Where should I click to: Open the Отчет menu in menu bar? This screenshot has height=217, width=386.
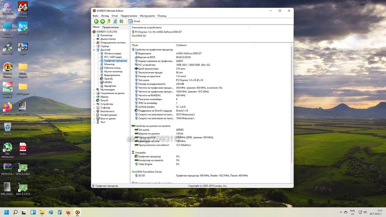tap(115, 16)
